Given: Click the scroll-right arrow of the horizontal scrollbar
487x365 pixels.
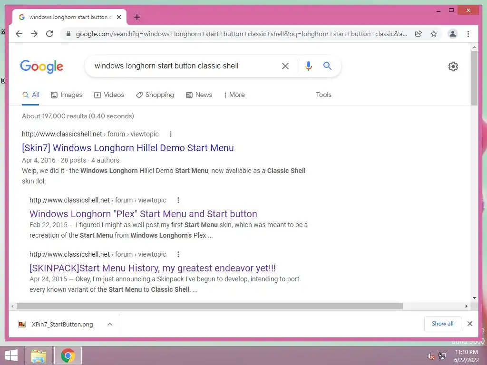Looking at the screenshot, I should (x=466, y=307).
